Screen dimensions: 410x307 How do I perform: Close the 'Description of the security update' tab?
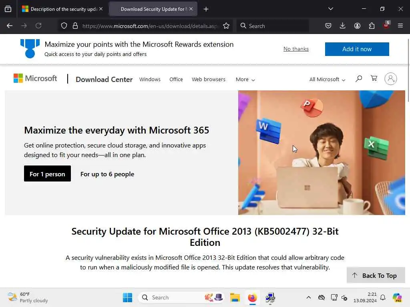pyautogui.click(x=101, y=9)
